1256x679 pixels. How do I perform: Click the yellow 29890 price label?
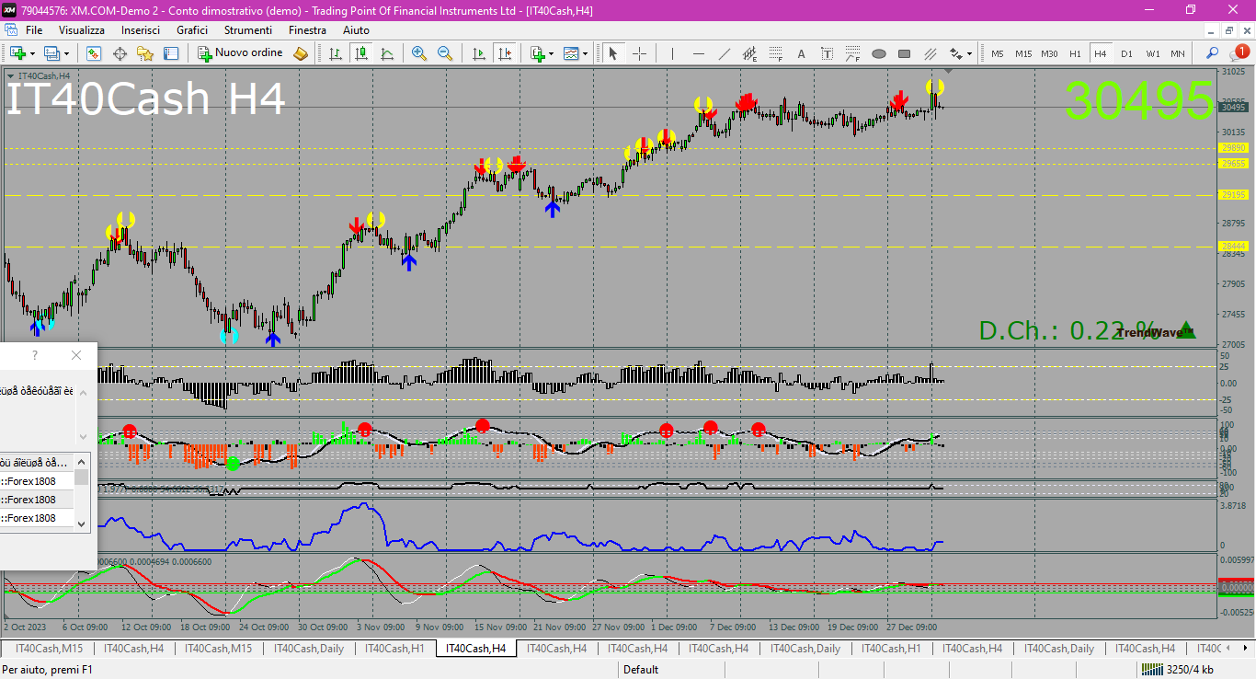tap(1233, 147)
